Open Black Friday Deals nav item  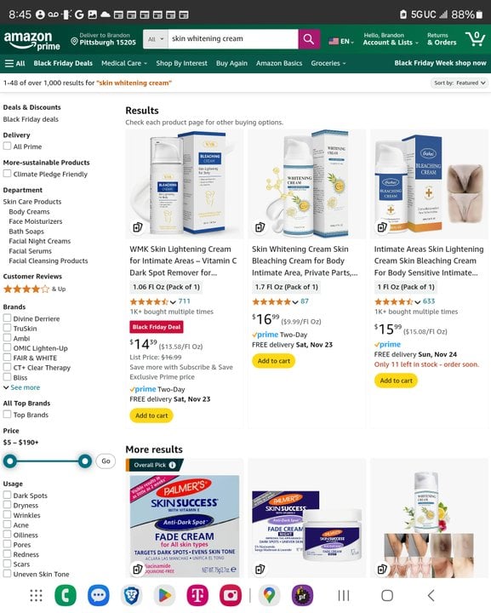pyautogui.click(x=63, y=63)
